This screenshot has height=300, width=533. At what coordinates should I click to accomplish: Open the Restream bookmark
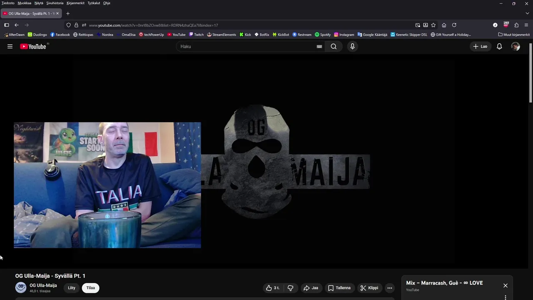pyautogui.click(x=302, y=35)
